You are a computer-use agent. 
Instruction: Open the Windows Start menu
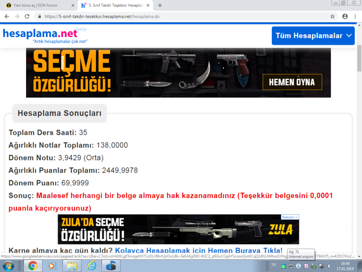(x=8, y=266)
